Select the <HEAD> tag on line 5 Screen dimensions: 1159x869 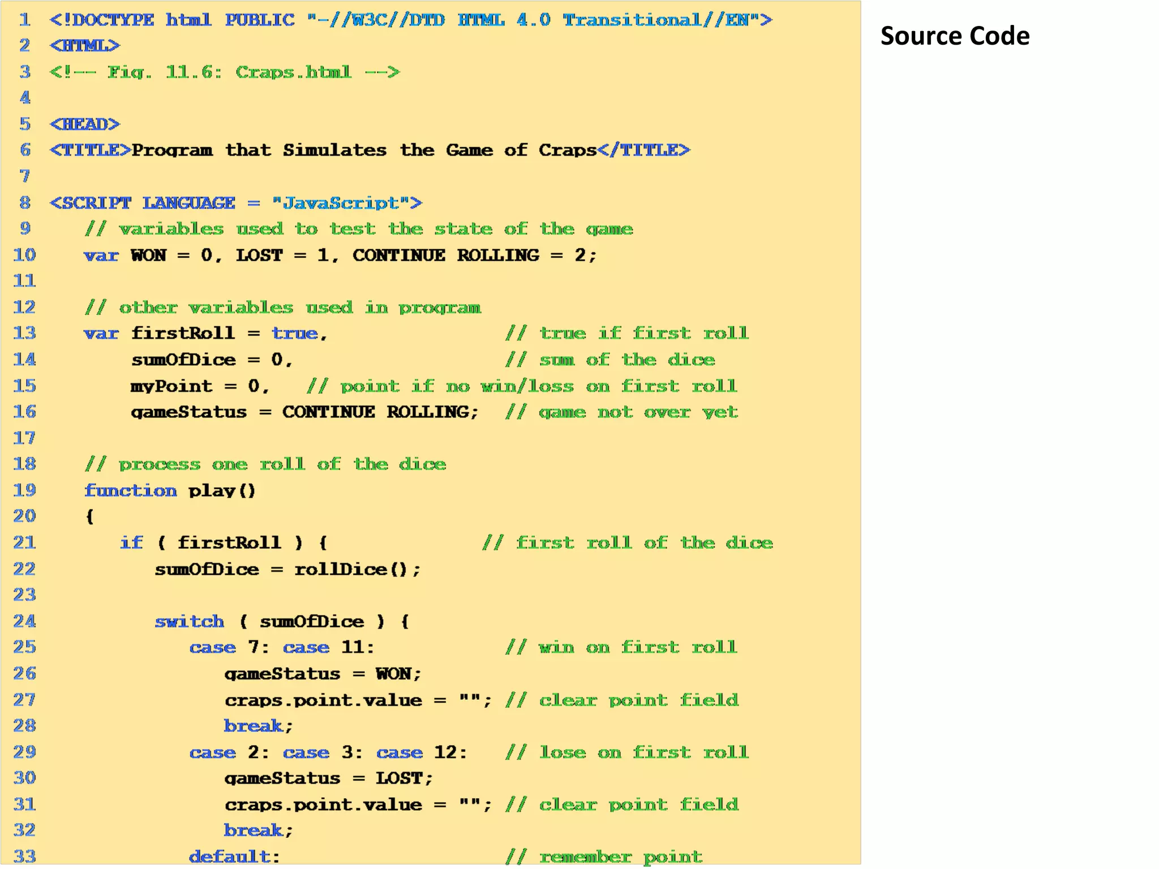click(x=85, y=124)
